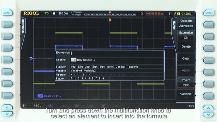217x122 pixels.
Task: Open the HORIZONTAL side tab
Action: coord(23,26)
